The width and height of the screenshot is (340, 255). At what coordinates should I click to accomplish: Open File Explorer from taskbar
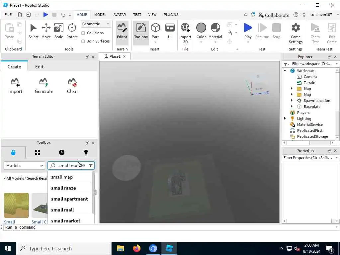[x=120, y=248]
